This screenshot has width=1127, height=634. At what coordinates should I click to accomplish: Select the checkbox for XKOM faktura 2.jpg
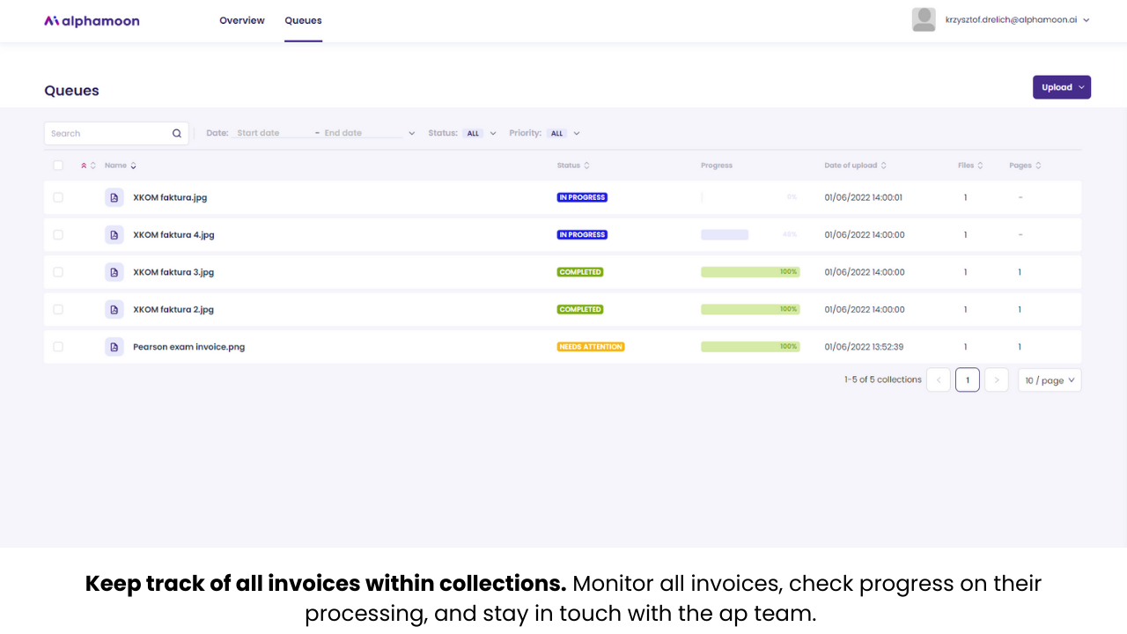(58, 309)
